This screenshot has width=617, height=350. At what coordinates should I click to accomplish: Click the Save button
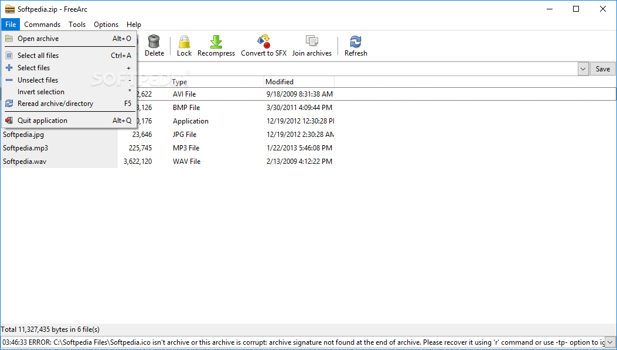(x=602, y=69)
